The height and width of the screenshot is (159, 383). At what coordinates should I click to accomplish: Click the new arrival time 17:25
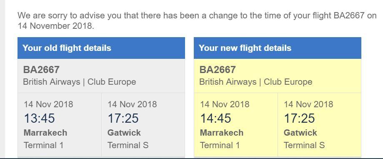tap(300, 119)
